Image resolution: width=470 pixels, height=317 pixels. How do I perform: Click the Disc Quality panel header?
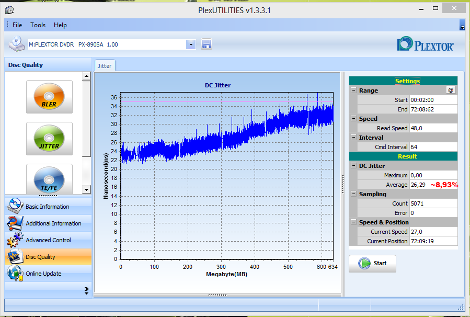coord(48,65)
